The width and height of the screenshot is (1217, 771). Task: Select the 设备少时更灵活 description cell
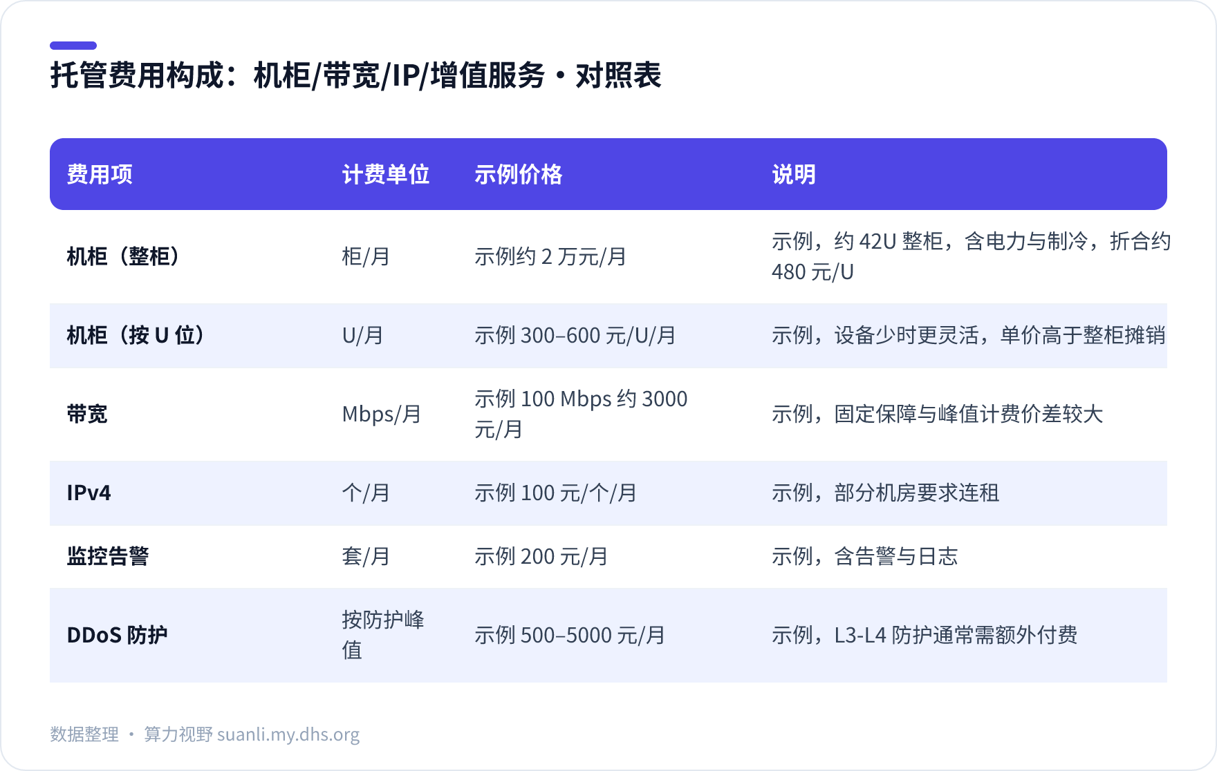pos(969,335)
